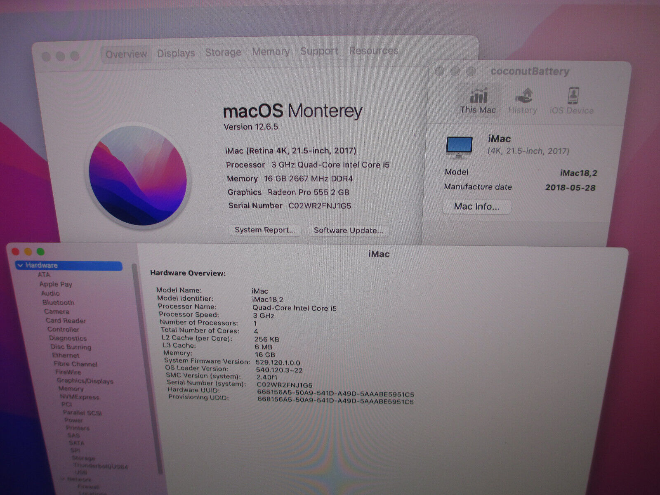Select Diagnostics in the sidebar
Screen dimensions: 660x495
click(68, 338)
